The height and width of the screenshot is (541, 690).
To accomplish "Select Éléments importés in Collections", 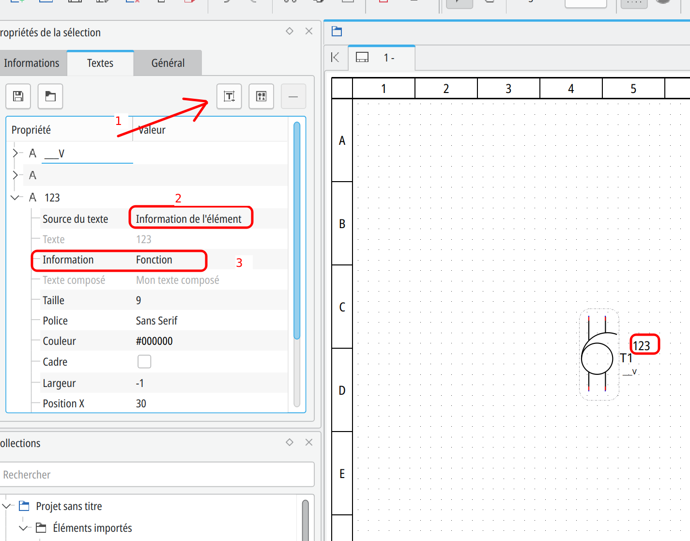I will tap(92, 527).
